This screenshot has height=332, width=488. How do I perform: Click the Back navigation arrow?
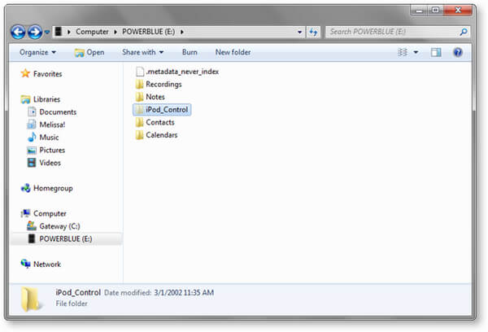pos(18,33)
